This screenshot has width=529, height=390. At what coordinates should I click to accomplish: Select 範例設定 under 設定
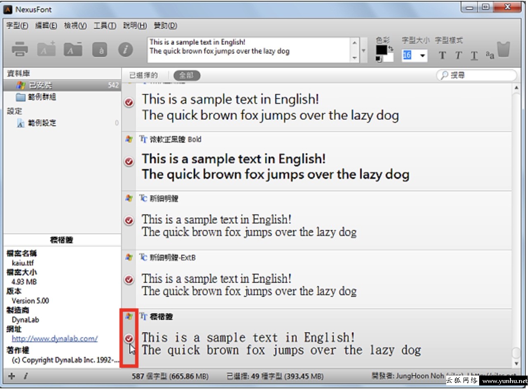(x=42, y=123)
